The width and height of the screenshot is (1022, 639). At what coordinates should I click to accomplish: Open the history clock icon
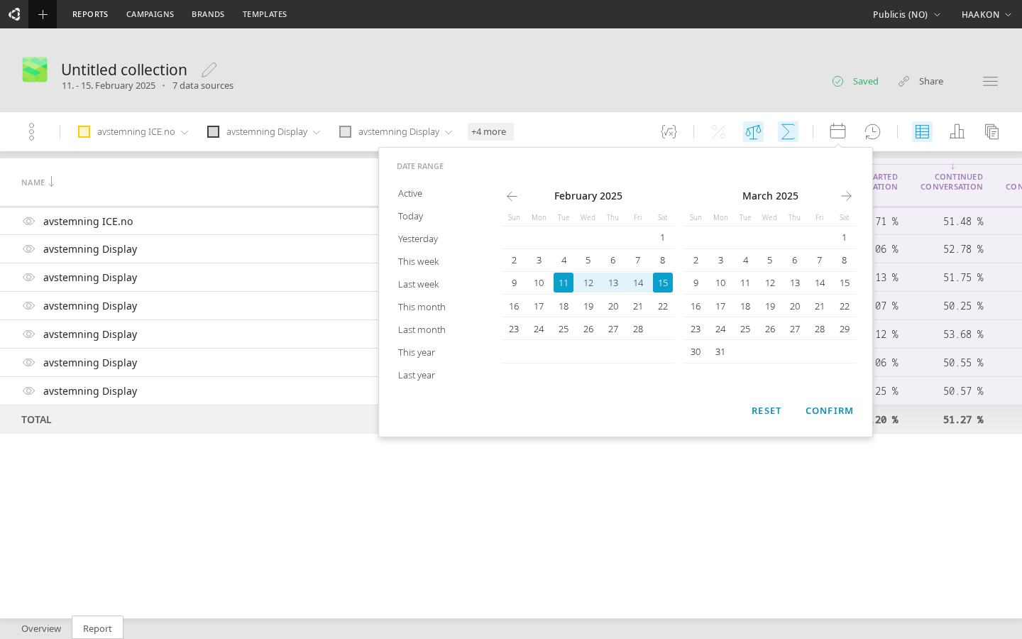tap(872, 131)
